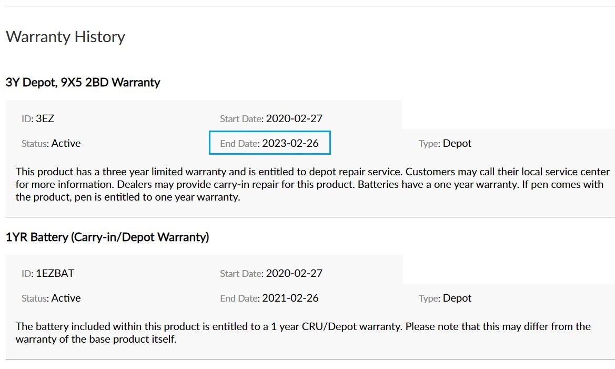The height and width of the screenshot is (369, 615).
Task: Click End Date 2021-02-26
Action: 269,298
